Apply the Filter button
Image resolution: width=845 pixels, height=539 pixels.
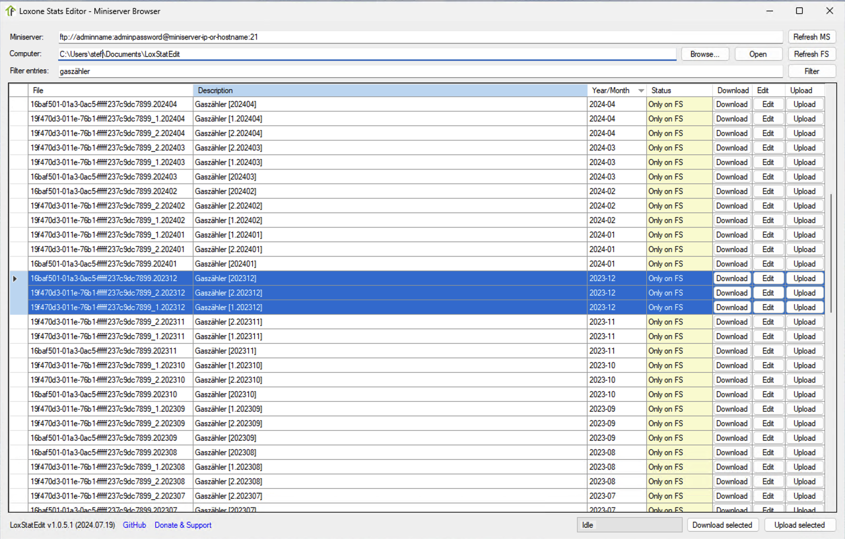pyautogui.click(x=811, y=71)
